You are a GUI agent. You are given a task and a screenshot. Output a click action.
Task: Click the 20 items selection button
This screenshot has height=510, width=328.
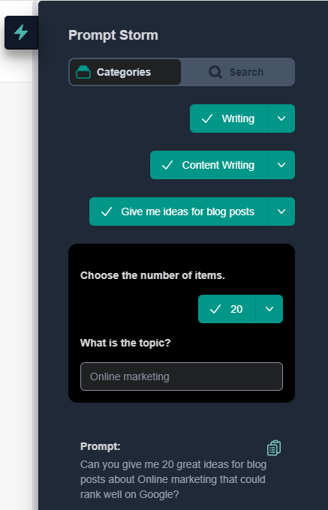pos(227,309)
